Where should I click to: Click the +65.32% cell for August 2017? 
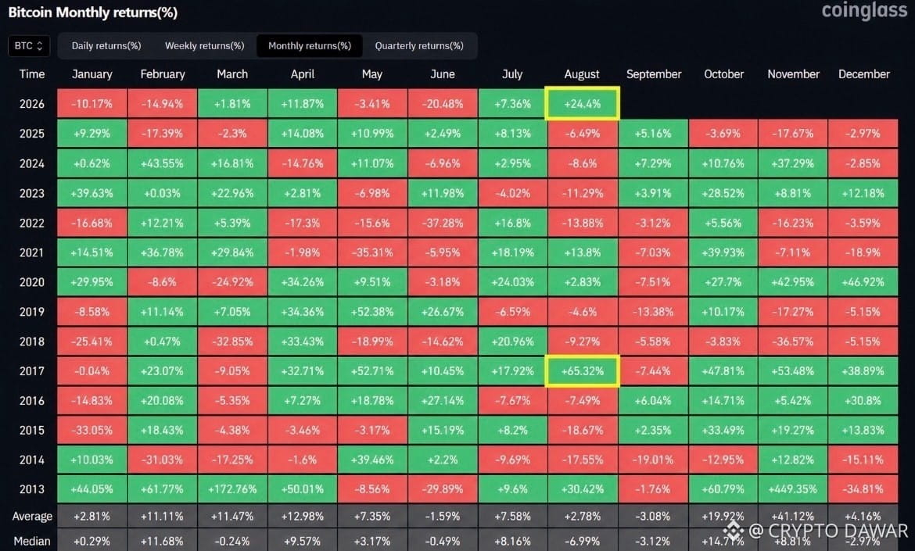(x=583, y=370)
